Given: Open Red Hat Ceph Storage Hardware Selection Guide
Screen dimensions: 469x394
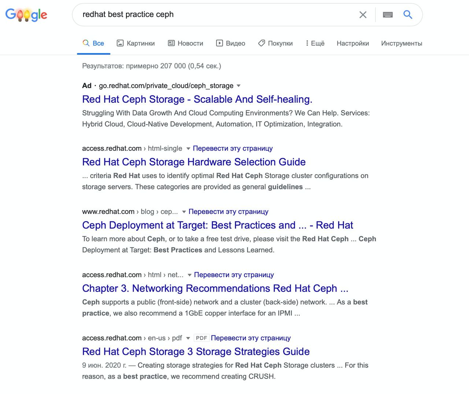Looking at the screenshot, I should pos(194,162).
